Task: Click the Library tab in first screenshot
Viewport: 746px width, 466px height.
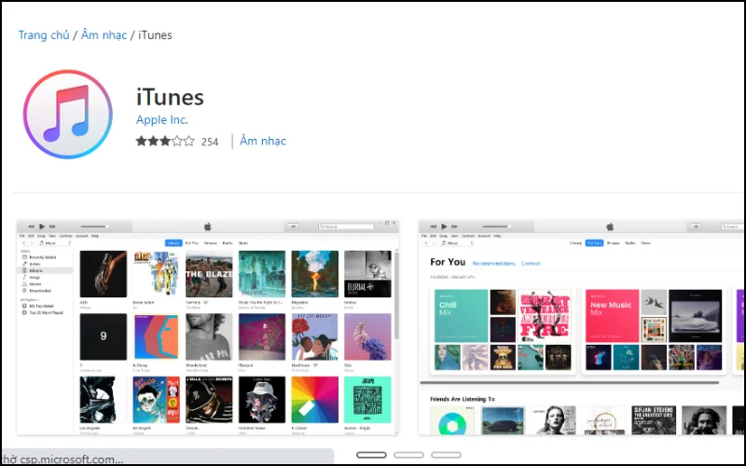Action: 173,243
